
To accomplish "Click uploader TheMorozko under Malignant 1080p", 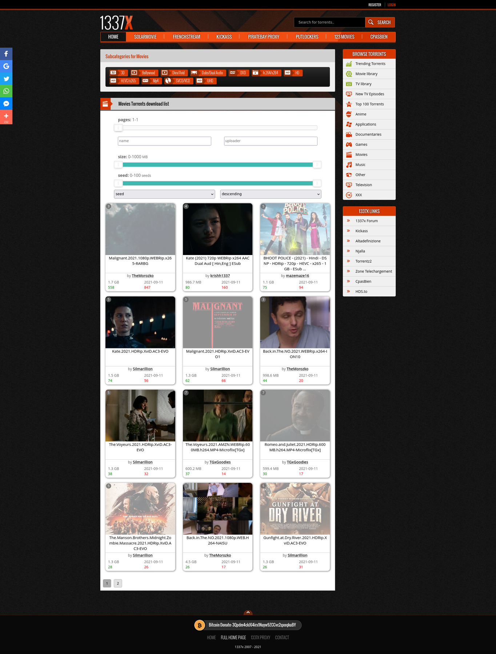I will (x=143, y=276).
